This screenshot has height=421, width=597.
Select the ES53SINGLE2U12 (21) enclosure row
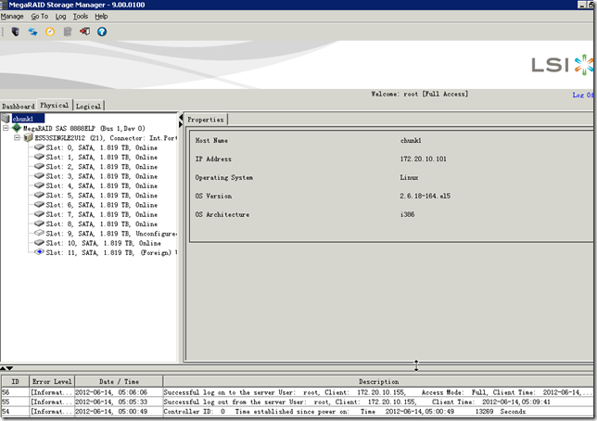pyautogui.click(x=106, y=138)
